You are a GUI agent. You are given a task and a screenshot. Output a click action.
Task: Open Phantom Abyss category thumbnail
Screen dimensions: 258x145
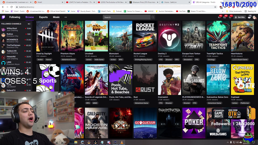[x=72, y=36]
